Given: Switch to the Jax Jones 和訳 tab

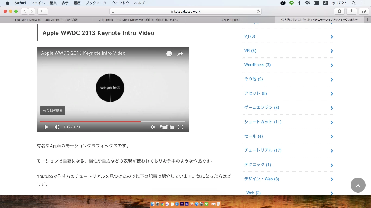Looking at the screenshot, I should point(46,20).
